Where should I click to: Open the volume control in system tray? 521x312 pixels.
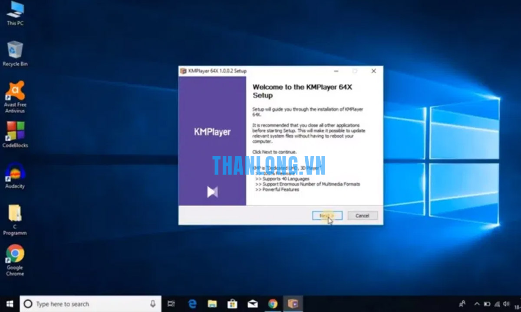tap(506, 304)
